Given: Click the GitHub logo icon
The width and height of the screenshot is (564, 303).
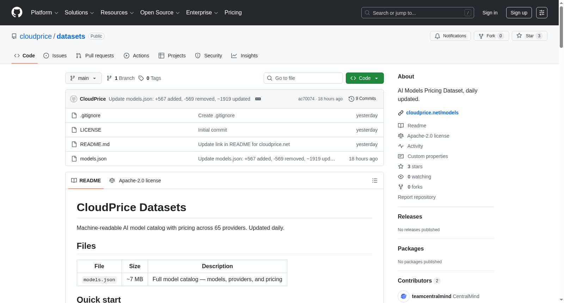Looking at the screenshot, I should coord(17,12).
